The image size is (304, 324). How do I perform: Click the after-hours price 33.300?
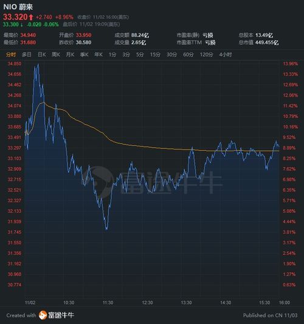point(11,24)
